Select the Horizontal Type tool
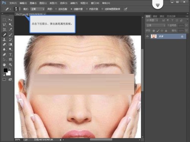This screenshot has width=190, height=142. pyautogui.click(x=10, y=55)
